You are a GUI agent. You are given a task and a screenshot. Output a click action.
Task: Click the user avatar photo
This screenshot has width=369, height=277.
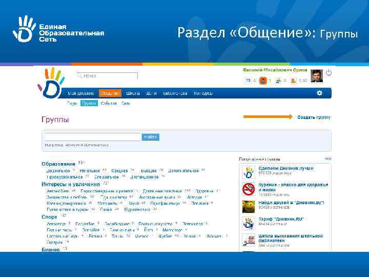pyautogui.click(x=317, y=76)
